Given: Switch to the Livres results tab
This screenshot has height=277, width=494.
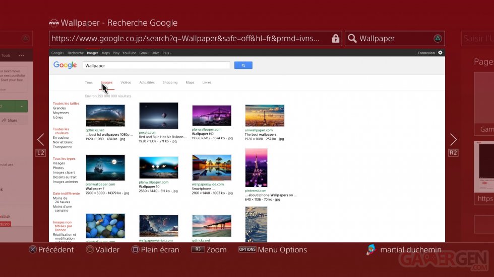Looking at the screenshot, I should pyautogui.click(x=207, y=82).
